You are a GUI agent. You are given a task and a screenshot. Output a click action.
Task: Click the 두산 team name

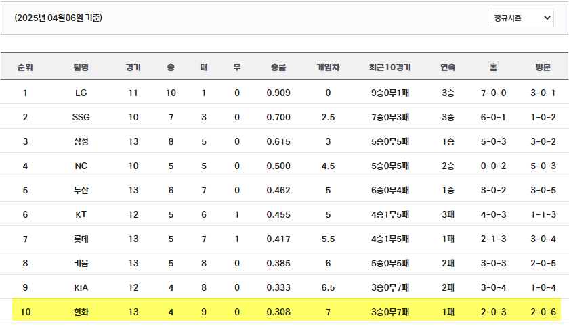point(81,190)
